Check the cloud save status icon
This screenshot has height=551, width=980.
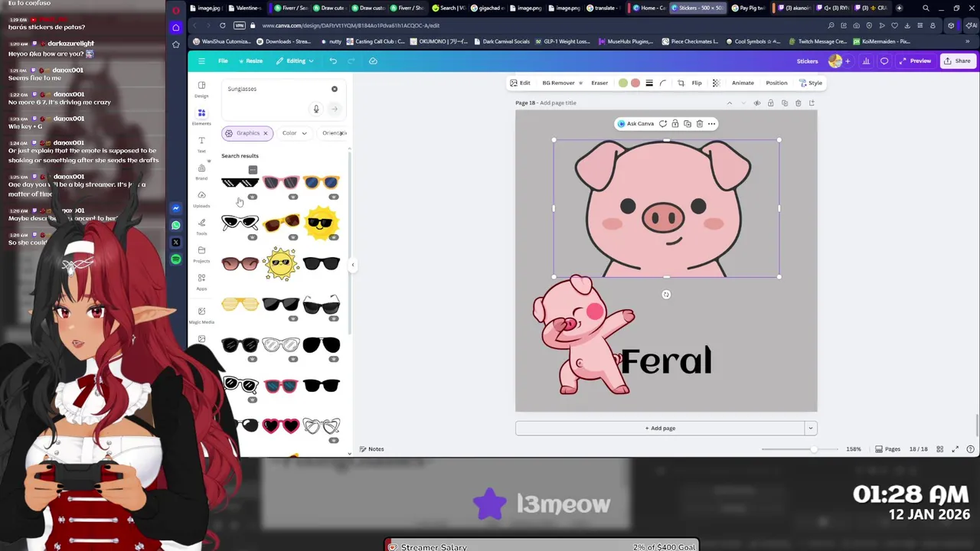(373, 61)
